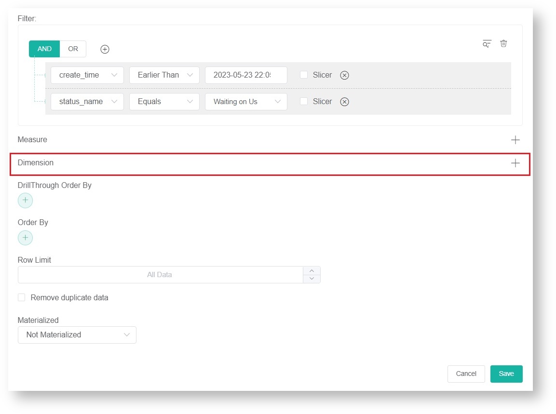Switch filter logic to OR
Screen dimensions: 556x414
[x=73, y=49]
